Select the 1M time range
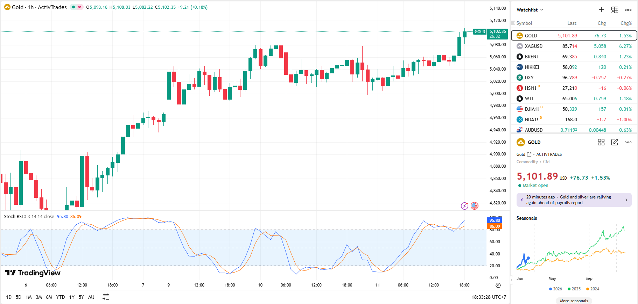 (x=29, y=297)
